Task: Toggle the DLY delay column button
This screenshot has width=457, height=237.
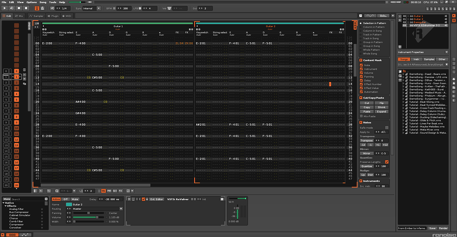Action: [115, 191]
